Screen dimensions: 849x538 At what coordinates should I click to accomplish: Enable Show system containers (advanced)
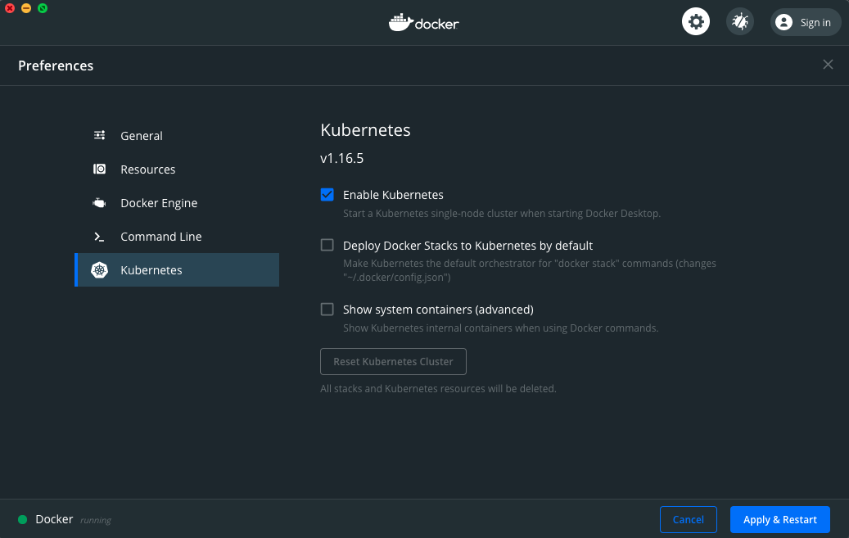pyautogui.click(x=327, y=310)
